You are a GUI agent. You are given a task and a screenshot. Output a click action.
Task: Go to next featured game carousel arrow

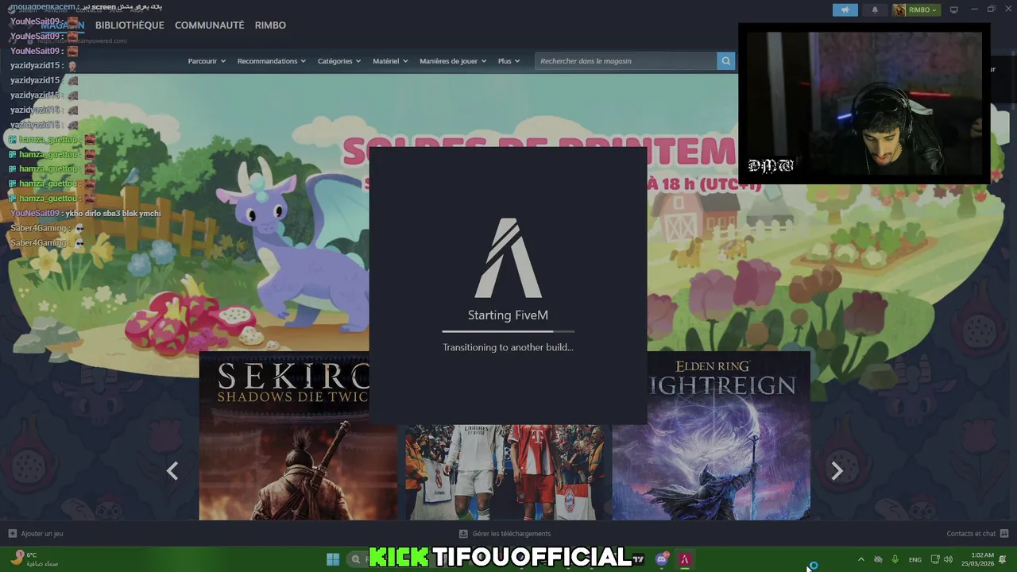coord(837,471)
